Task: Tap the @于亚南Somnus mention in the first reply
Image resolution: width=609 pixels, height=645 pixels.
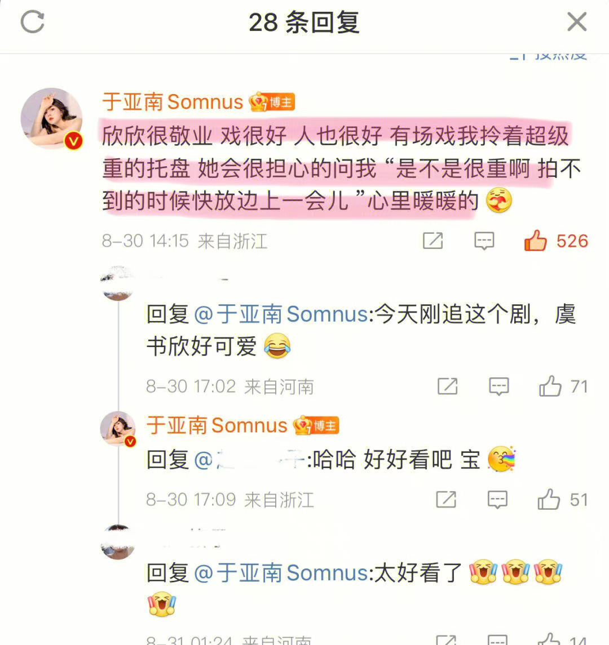Action: (281, 314)
